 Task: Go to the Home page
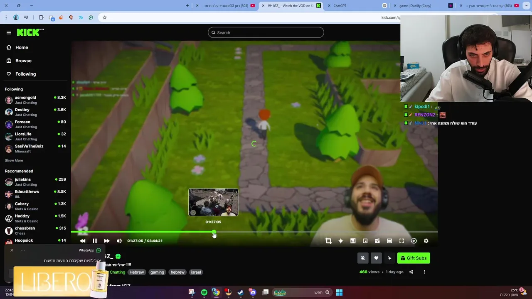17,47
